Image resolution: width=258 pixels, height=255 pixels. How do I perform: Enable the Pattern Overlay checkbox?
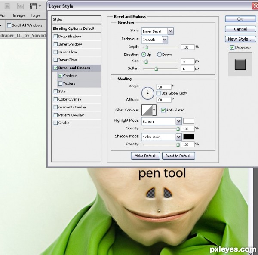click(x=55, y=115)
